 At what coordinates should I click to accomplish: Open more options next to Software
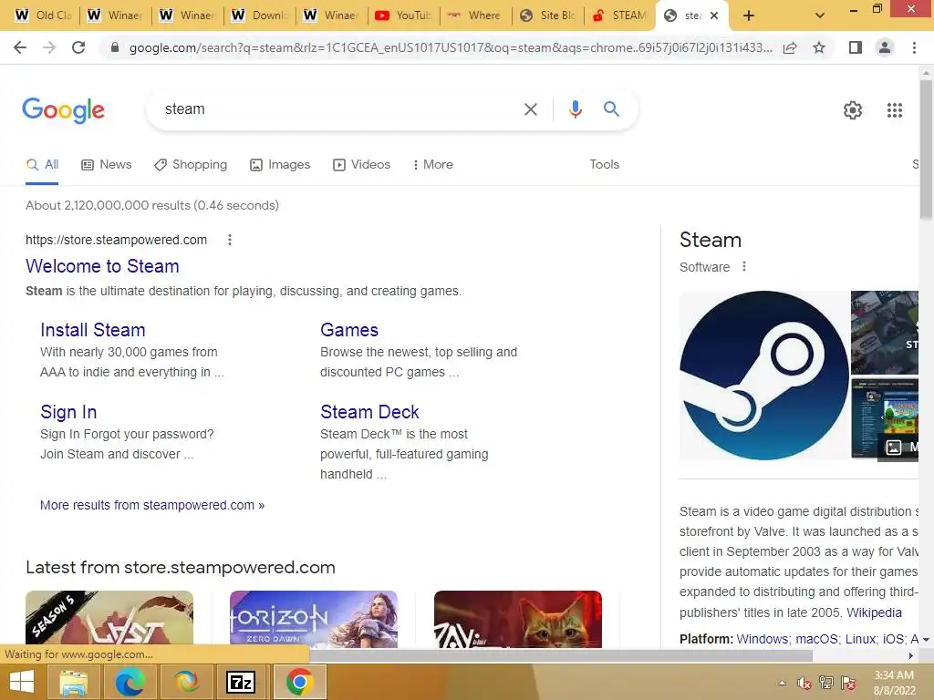743,267
